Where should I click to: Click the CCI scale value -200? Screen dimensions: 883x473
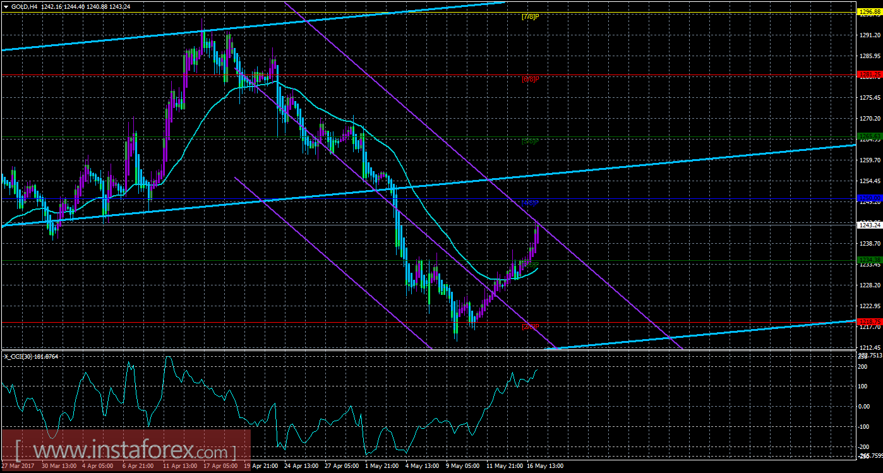(864, 447)
